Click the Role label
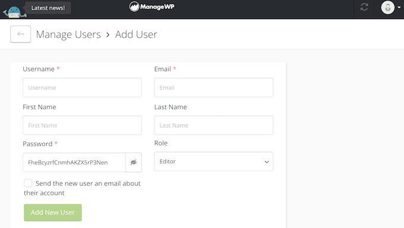Image resolution: width=404 pixels, height=228 pixels. pos(161,143)
